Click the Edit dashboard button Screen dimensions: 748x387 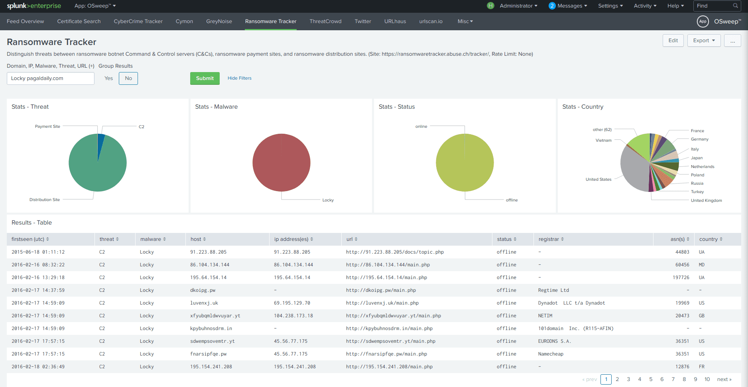coord(673,41)
